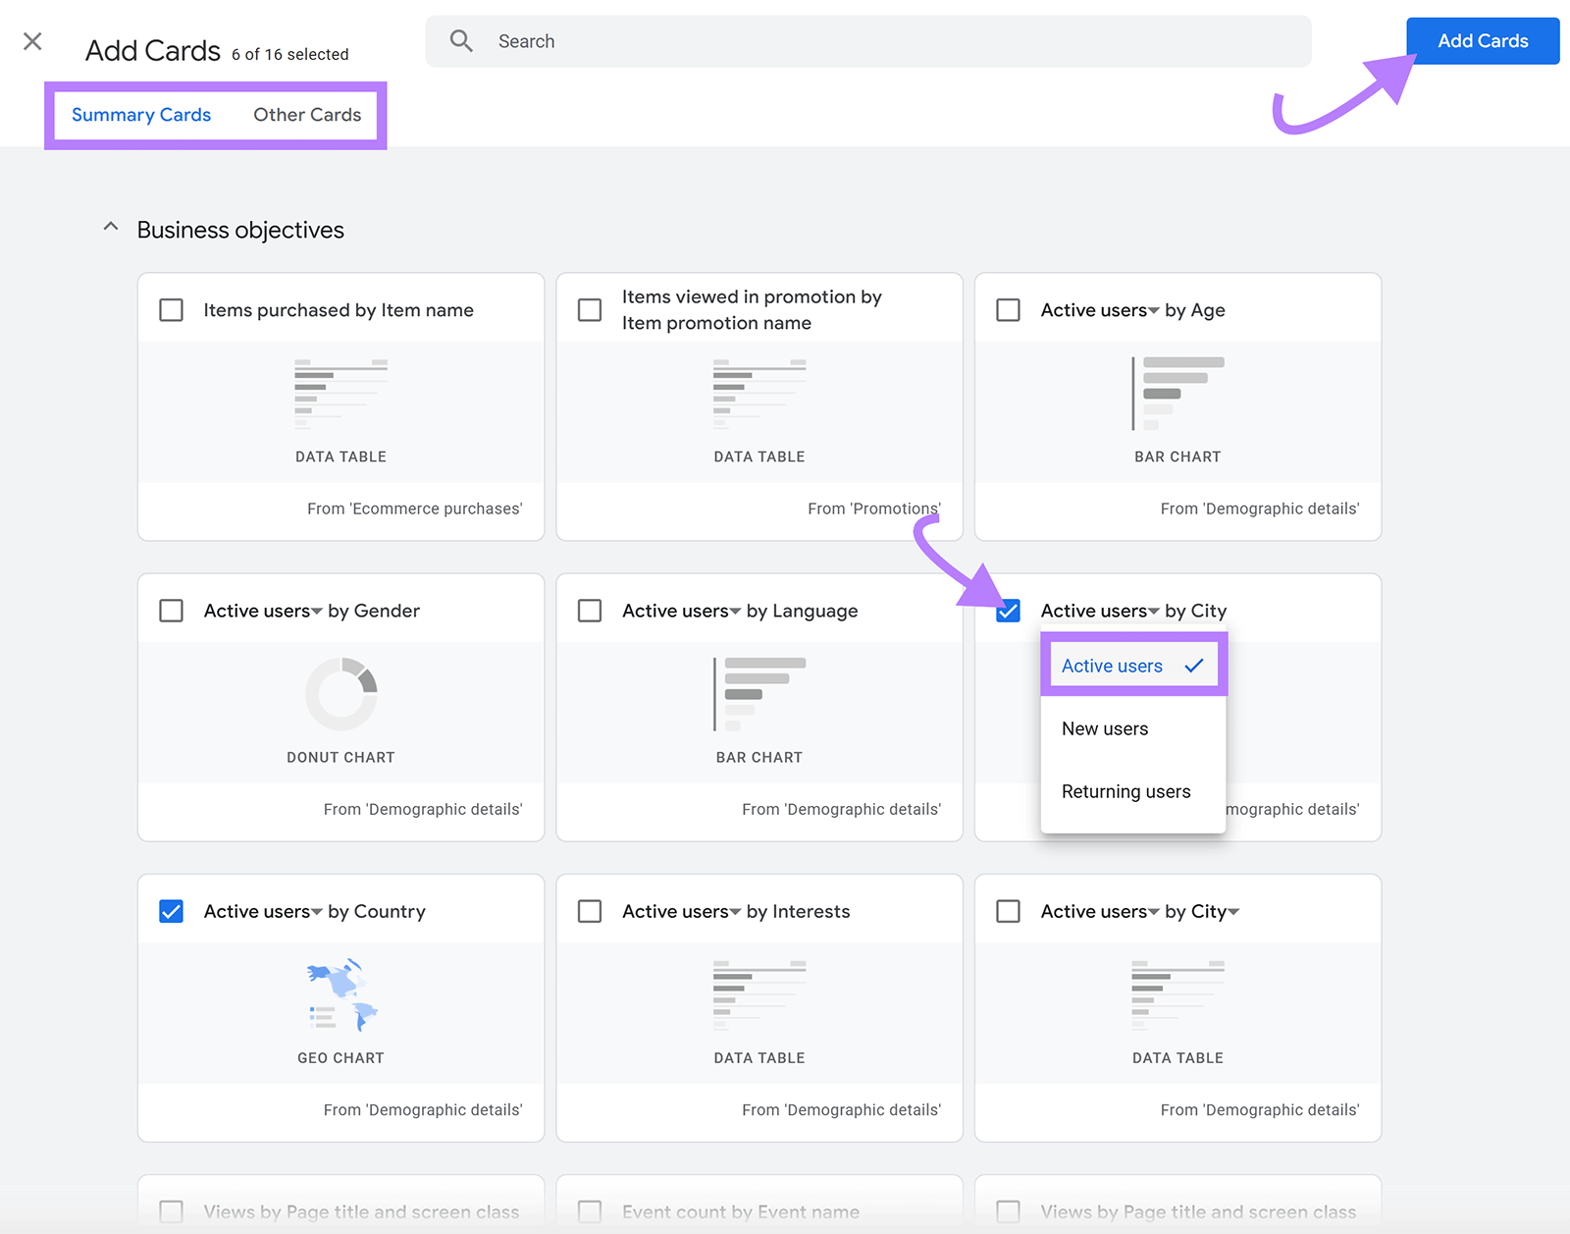
Task: Click the data table icon on the Interests card
Action: click(759, 994)
